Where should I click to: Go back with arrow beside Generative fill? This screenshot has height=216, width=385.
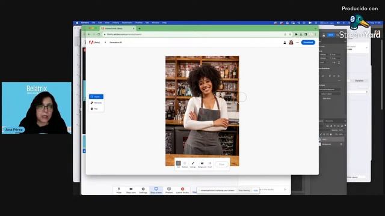click(x=105, y=43)
